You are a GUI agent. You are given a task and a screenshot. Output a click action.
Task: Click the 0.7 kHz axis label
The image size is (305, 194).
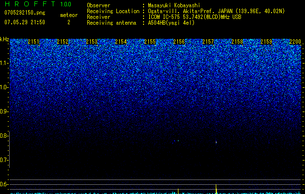[4, 160]
